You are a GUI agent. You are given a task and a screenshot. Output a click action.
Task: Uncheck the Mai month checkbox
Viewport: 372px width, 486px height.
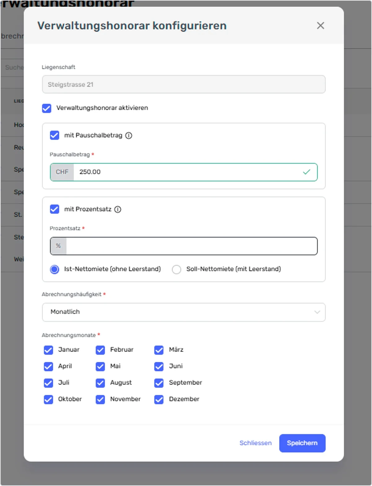click(x=100, y=367)
